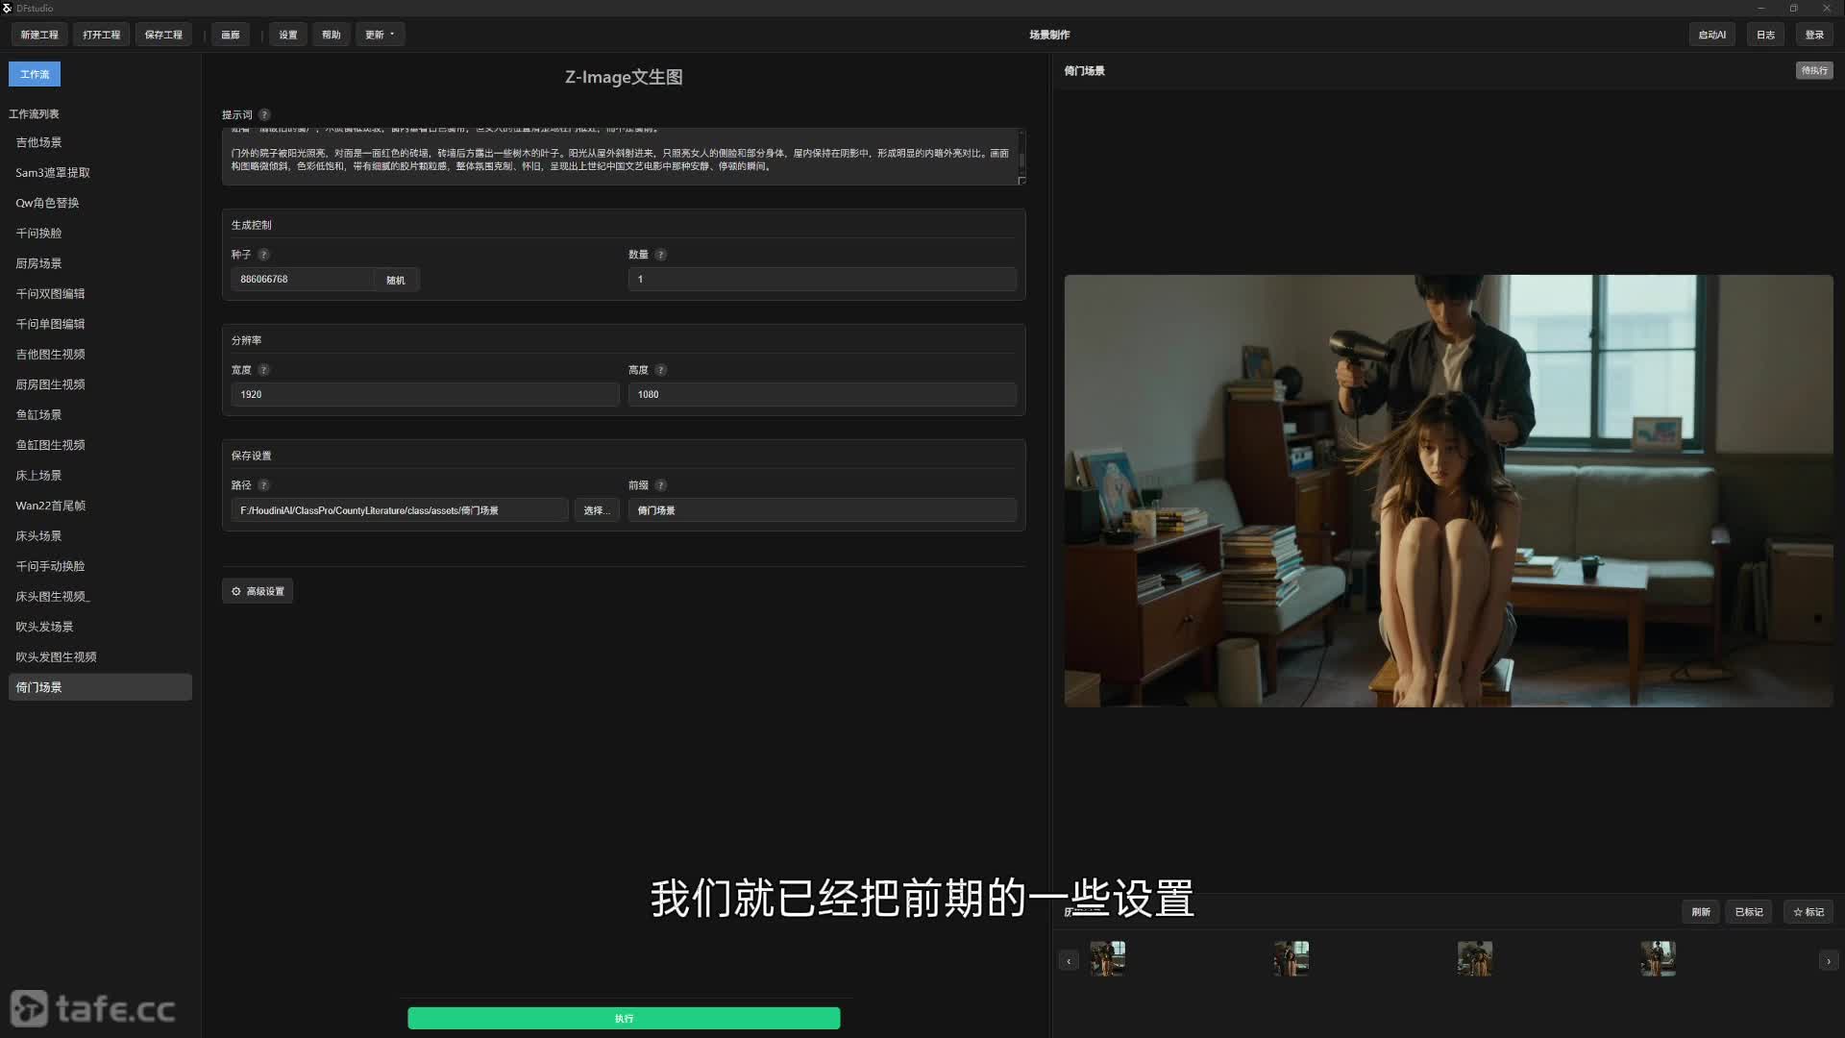
Task: Click the thumbnail strip previous arrow
Action: (1069, 961)
